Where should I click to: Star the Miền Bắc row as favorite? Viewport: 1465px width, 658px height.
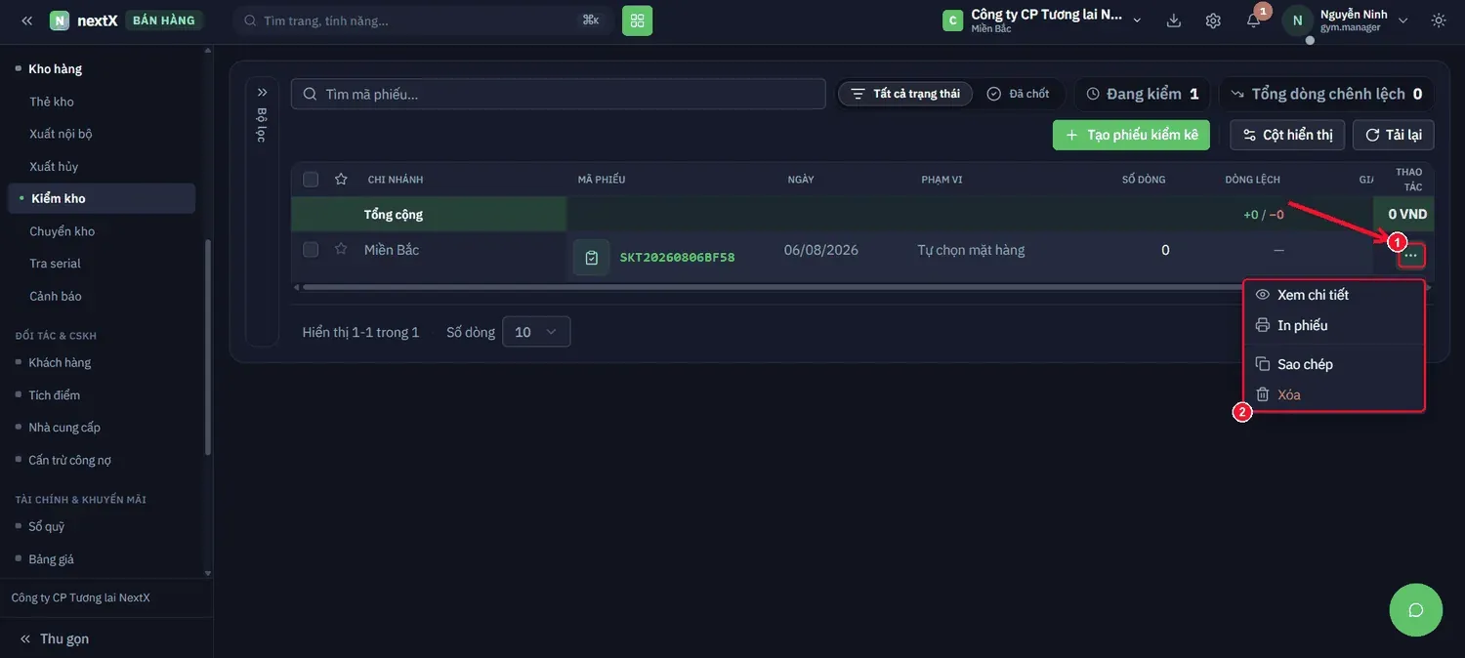[341, 250]
